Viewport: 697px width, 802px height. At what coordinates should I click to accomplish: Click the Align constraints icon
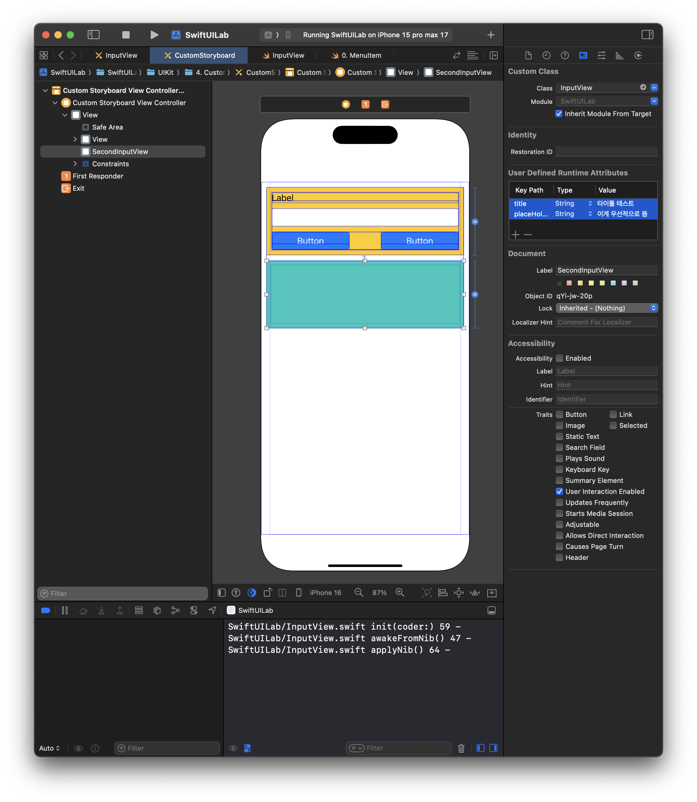pyautogui.click(x=443, y=592)
